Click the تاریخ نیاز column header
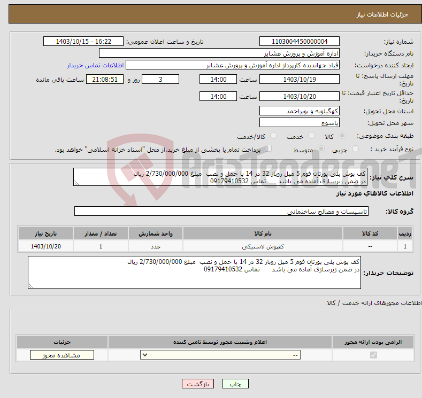This screenshot has height=398, width=422. coord(45,233)
